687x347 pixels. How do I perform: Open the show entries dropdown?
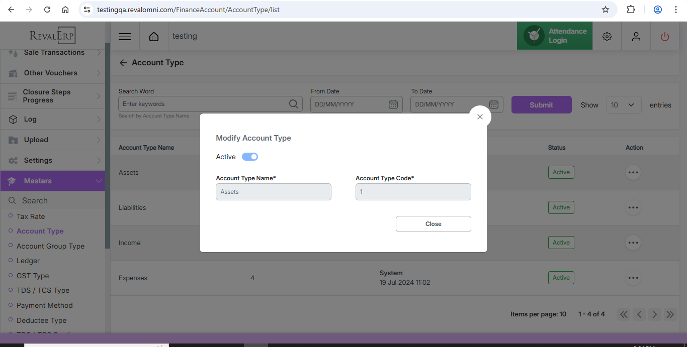tap(624, 105)
